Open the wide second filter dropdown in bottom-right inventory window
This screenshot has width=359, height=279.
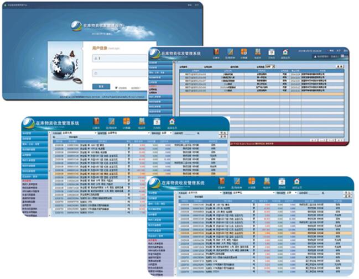click(x=254, y=193)
